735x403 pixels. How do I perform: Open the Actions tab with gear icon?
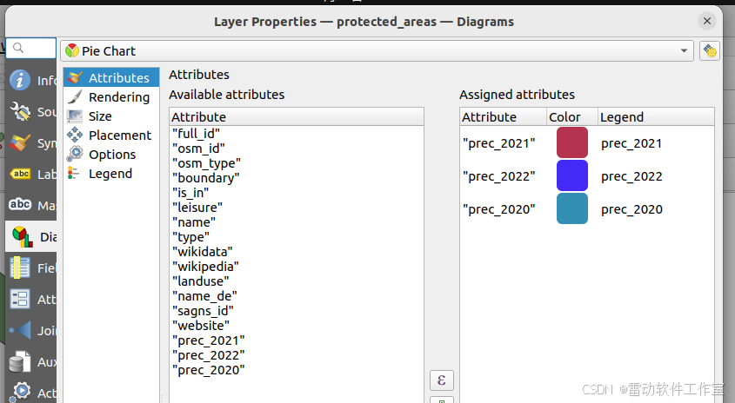(x=32, y=393)
